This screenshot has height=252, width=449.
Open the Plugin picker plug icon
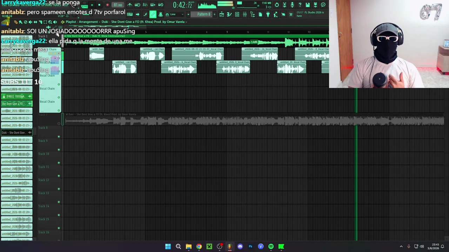click(x=268, y=14)
